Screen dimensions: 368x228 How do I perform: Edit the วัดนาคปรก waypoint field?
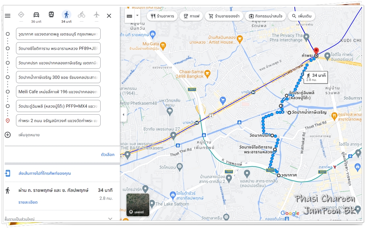(x=58, y=63)
